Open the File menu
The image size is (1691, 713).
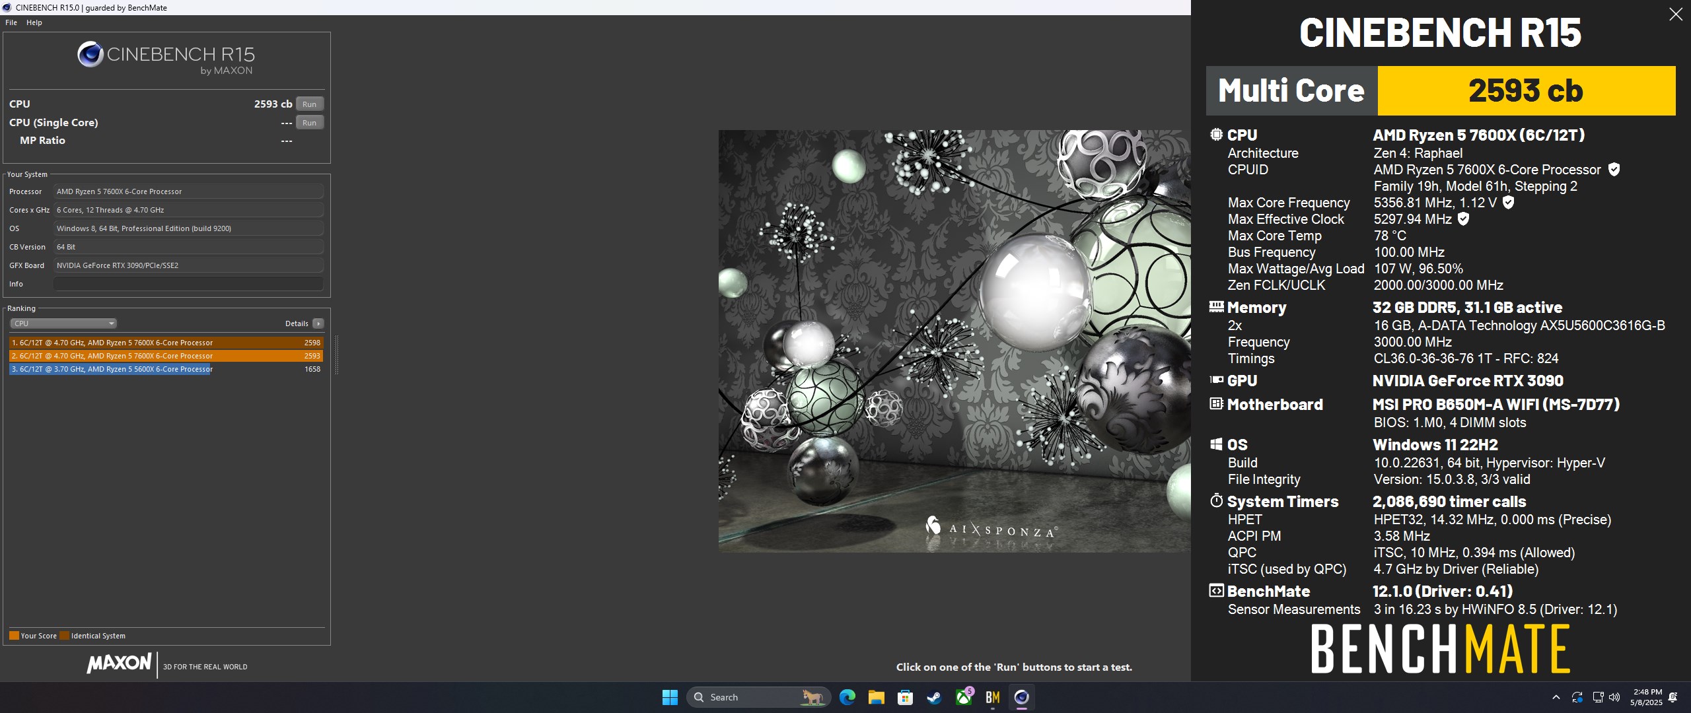point(11,22)
